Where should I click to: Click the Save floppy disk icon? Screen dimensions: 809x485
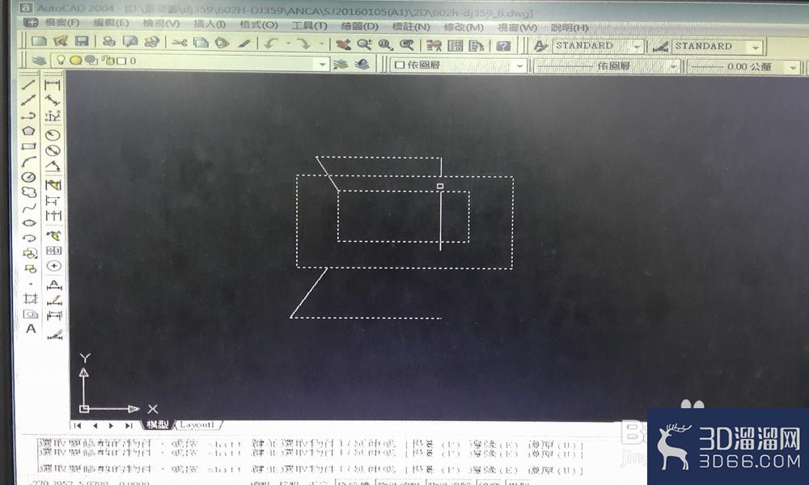coord(82,41)
